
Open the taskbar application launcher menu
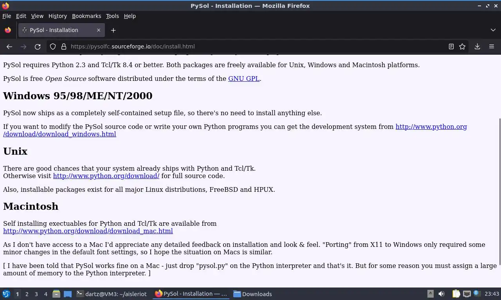6,294
